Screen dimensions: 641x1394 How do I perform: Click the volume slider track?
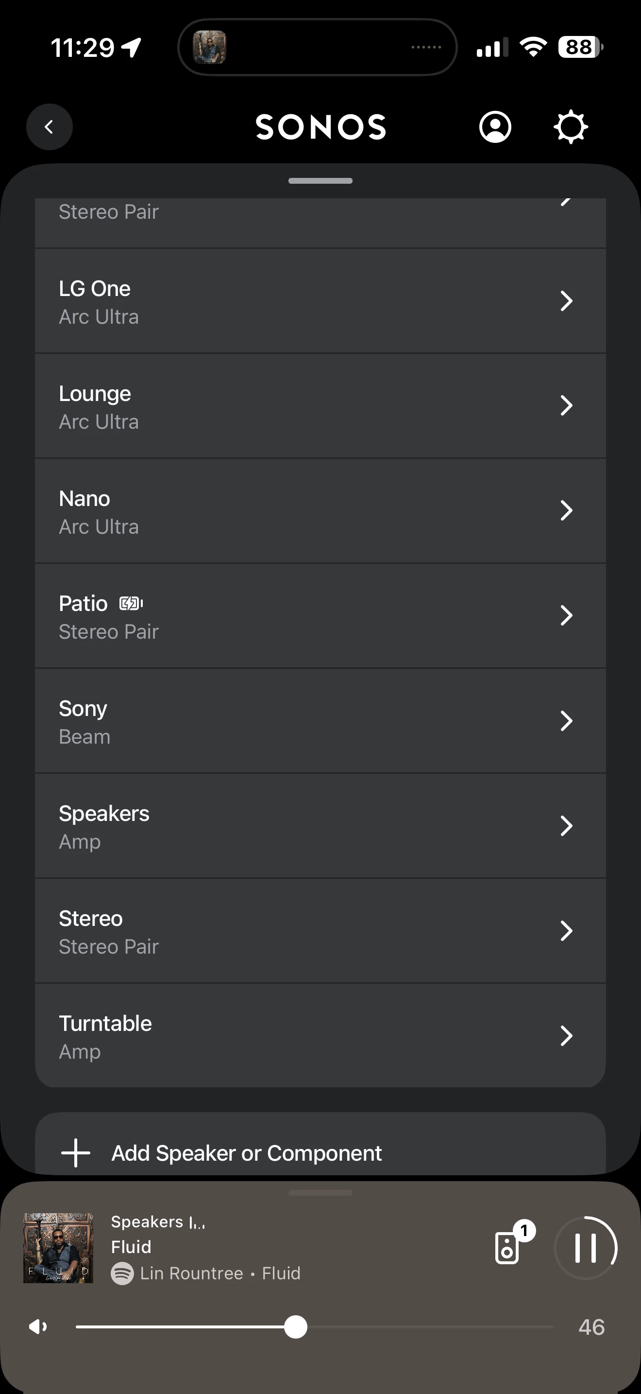coord(432,1327)
